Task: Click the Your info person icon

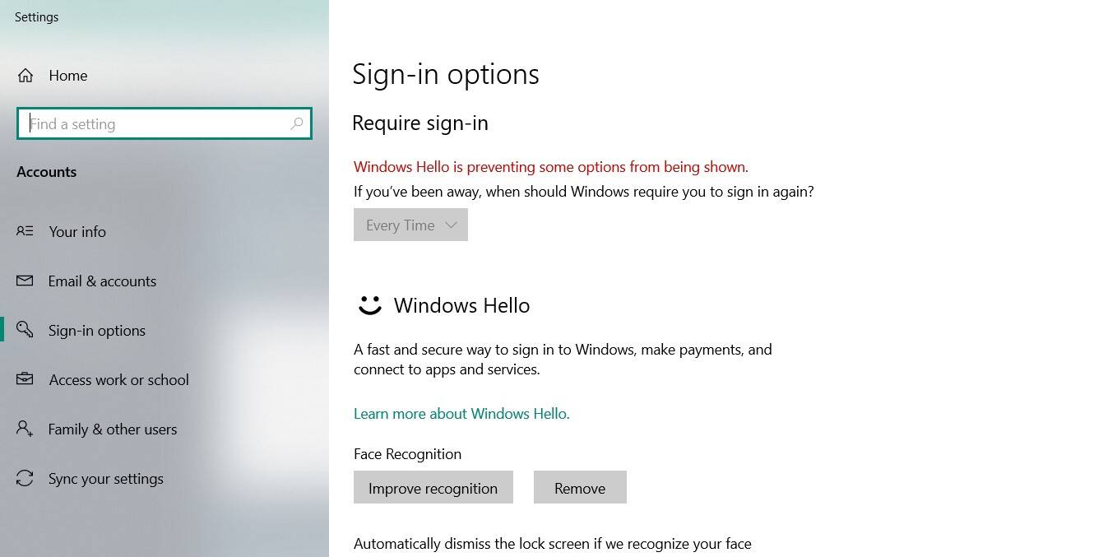Action: click(x=25, y=231)
